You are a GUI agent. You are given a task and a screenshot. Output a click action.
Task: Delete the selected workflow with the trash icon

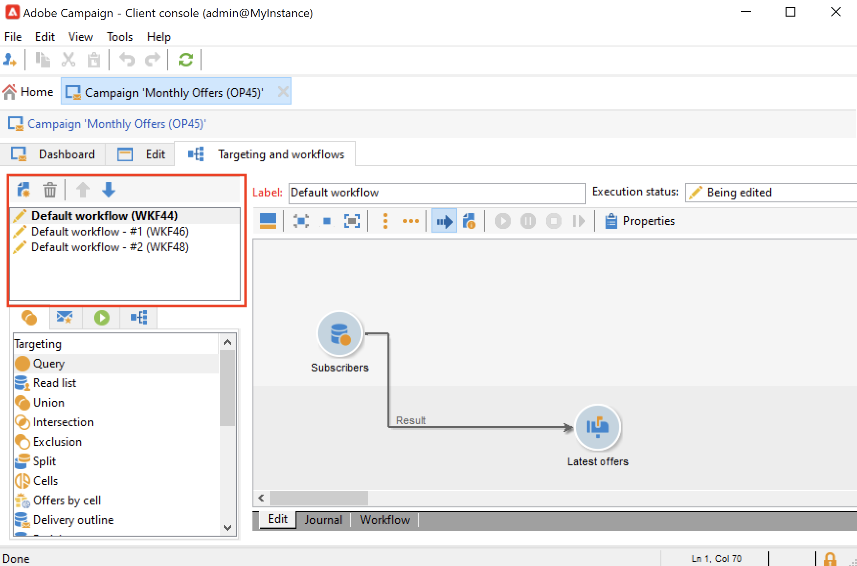click(50, 190)
